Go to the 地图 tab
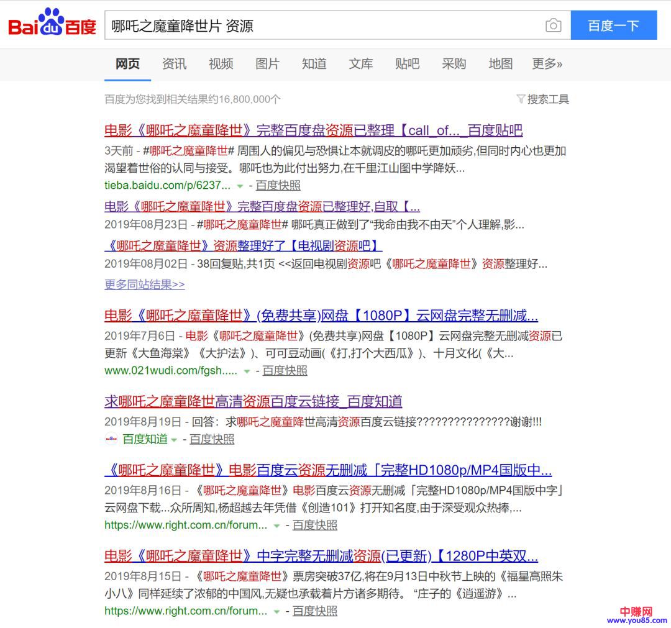Screen dimensions: 671x628 click(x=500, y=64)
